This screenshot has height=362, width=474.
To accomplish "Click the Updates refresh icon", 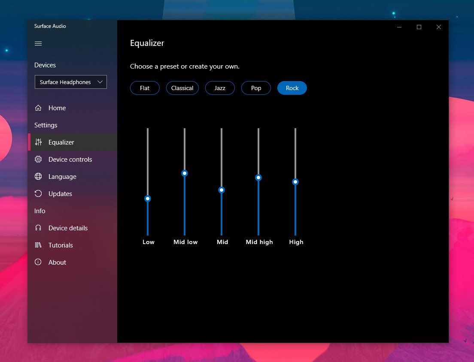I will pyautogui.click(x=38, y=193).
